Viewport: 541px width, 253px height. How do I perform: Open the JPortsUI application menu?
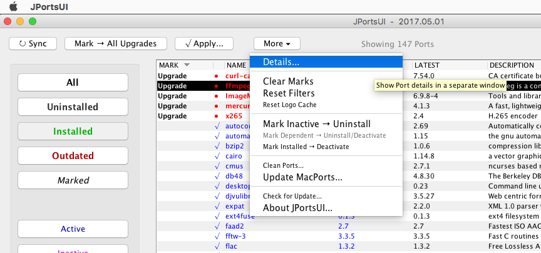pos(49,7)
